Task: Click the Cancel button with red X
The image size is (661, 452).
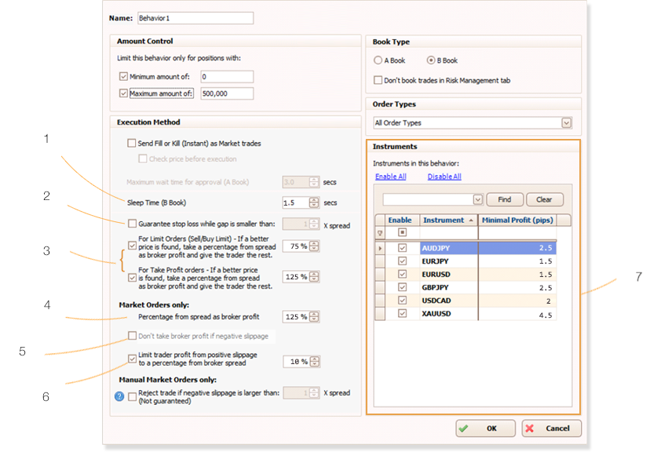Action: coord(551,428)
